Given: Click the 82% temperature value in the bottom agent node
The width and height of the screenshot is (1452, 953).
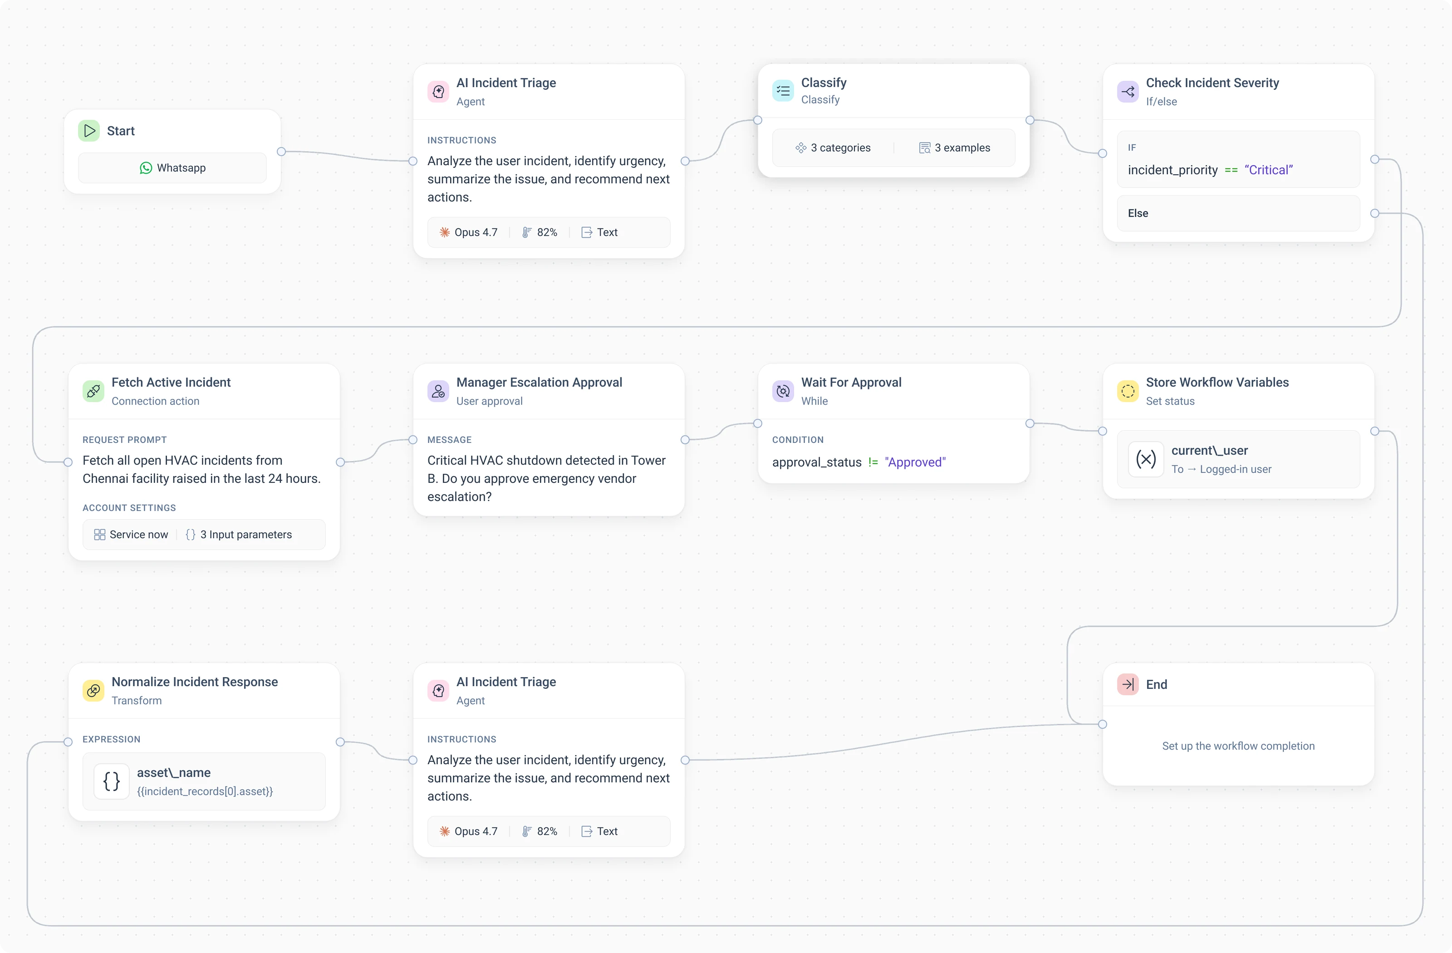Looking at the screenshot, I should (547, 831).
